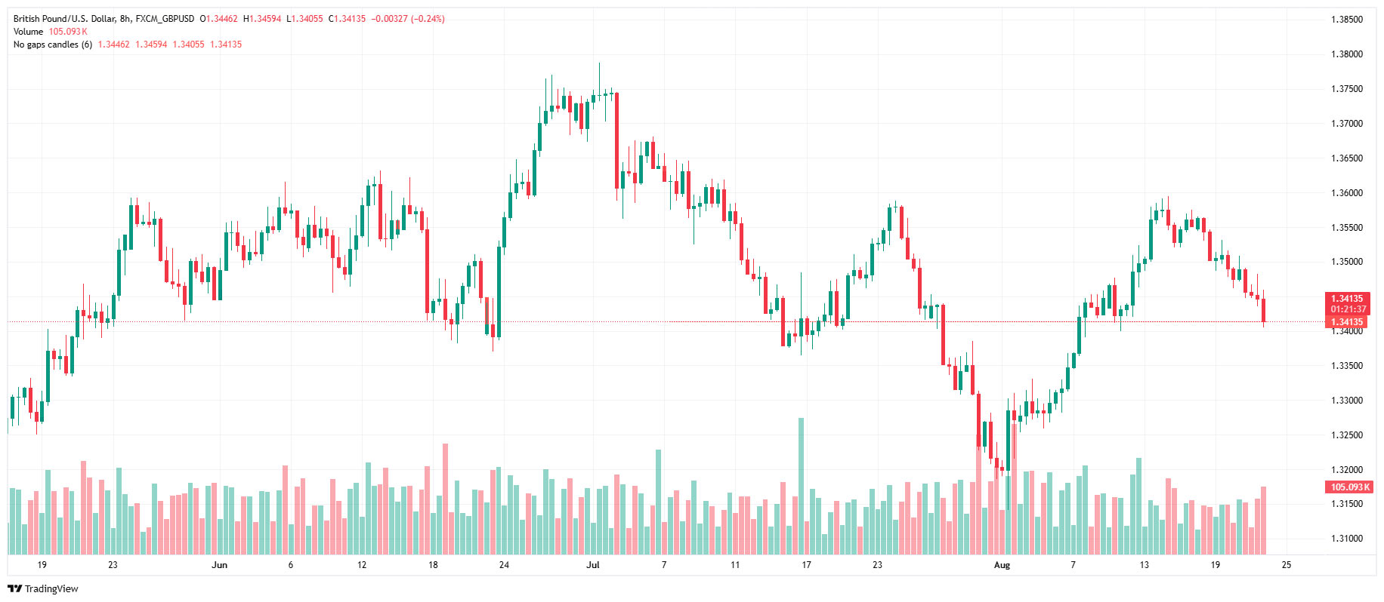Click the red 1.34135 current price label
This screenshot has height=602, width=1384.
(x=1346, y=299)
